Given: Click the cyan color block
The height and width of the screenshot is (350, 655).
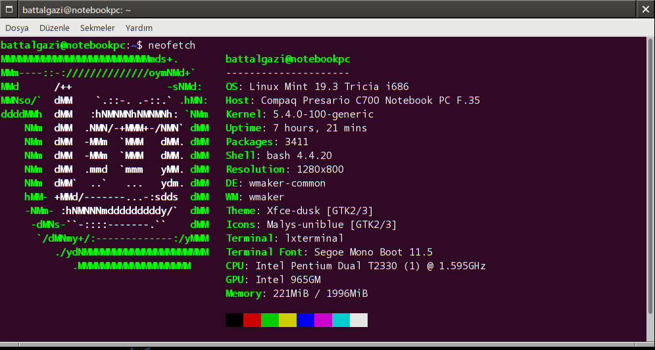Looking at the screenshot, I should (x=341, y=320).
